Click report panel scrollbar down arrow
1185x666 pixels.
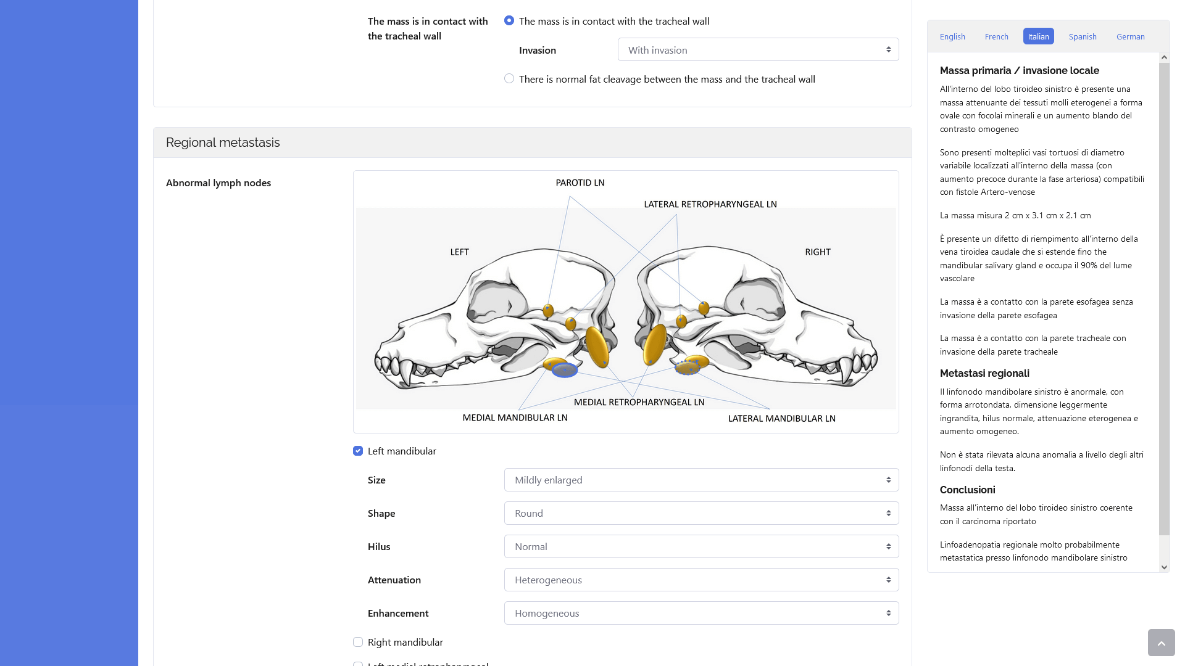point(1164,567)
